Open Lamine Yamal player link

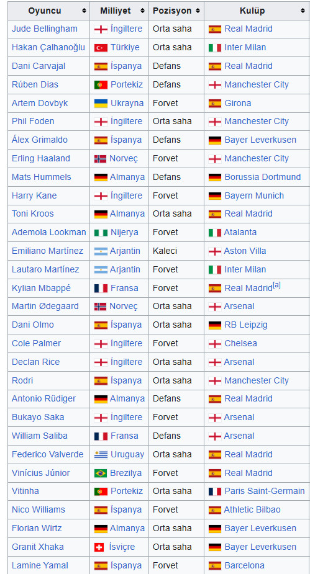pos(40,565)
